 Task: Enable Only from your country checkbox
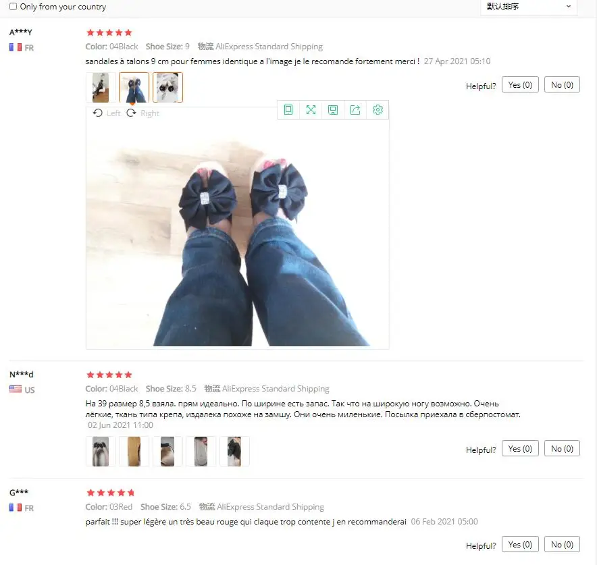[13, 7]
